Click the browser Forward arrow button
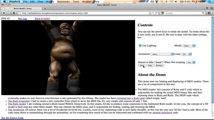 click(x=8, y=13)
